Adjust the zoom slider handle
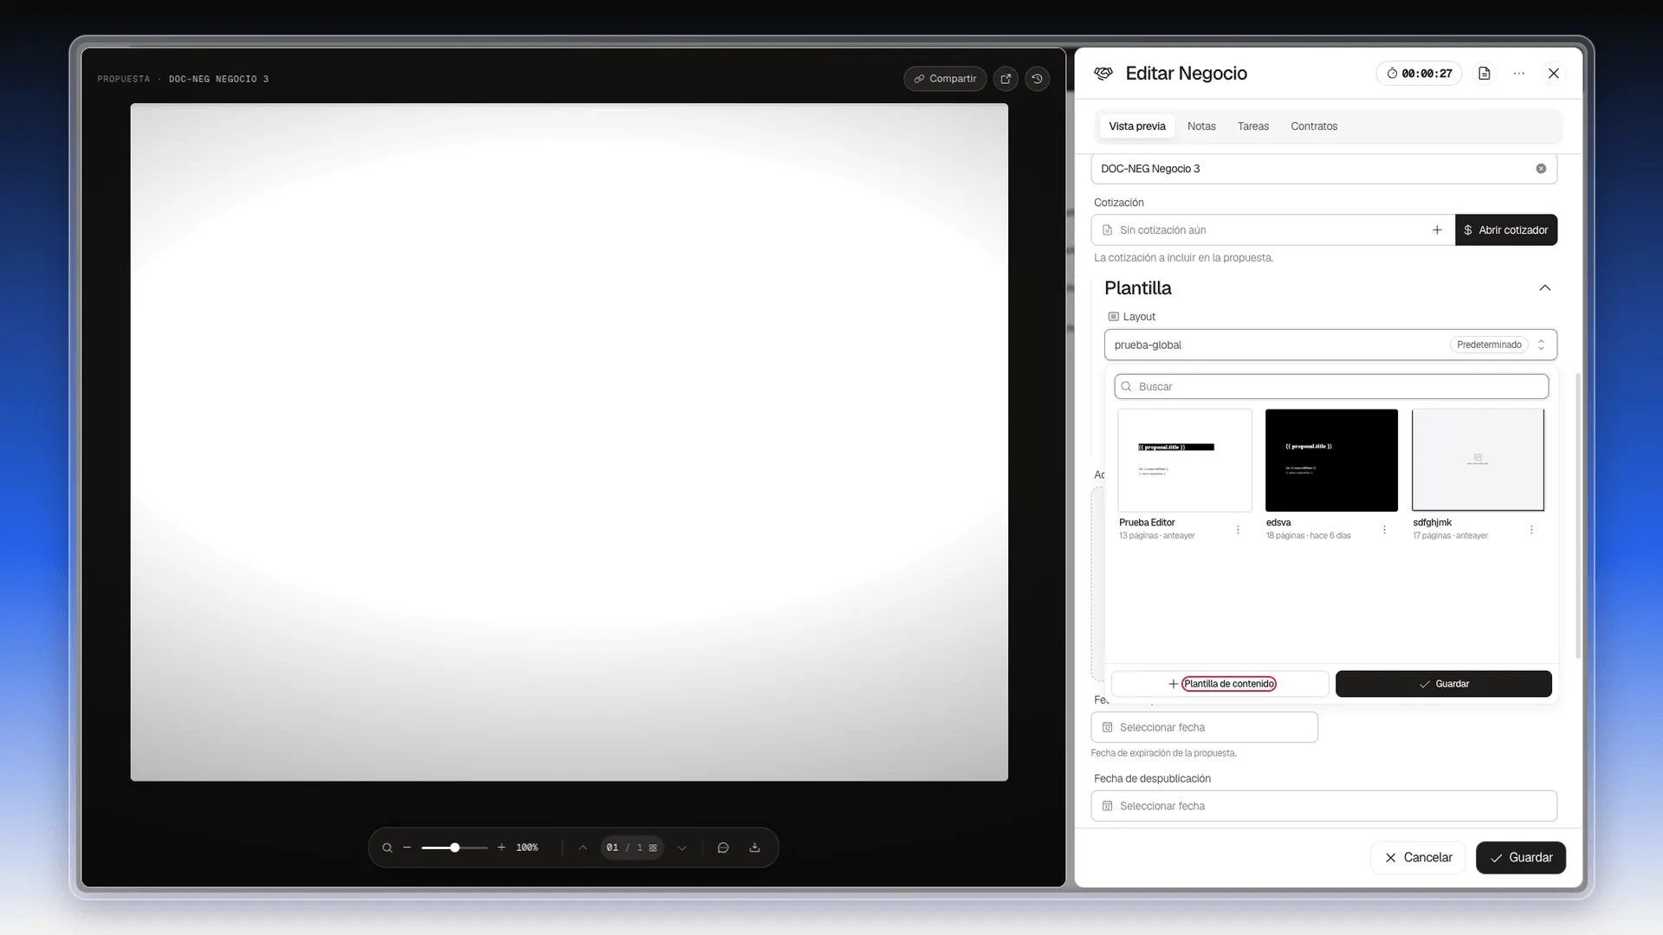1663x935 pixels. 455,848
